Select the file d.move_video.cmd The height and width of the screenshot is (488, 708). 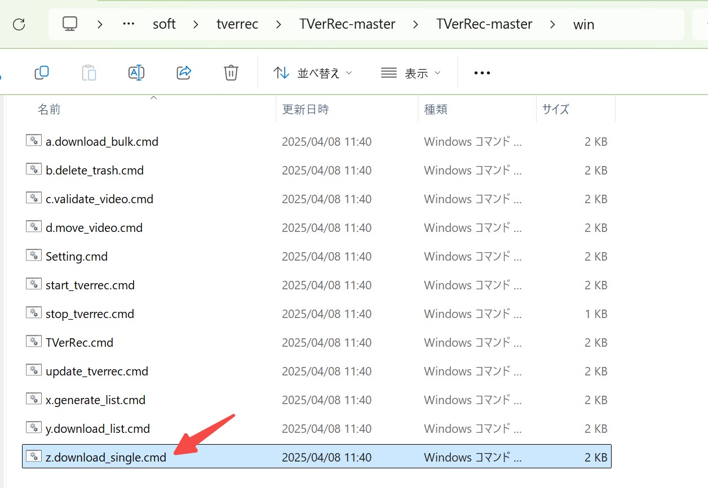tap(94, 228)
